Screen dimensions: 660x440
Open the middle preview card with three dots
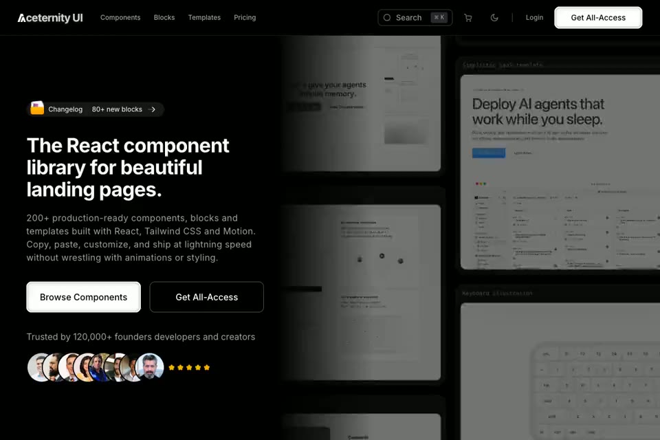(x=362, y=292)
